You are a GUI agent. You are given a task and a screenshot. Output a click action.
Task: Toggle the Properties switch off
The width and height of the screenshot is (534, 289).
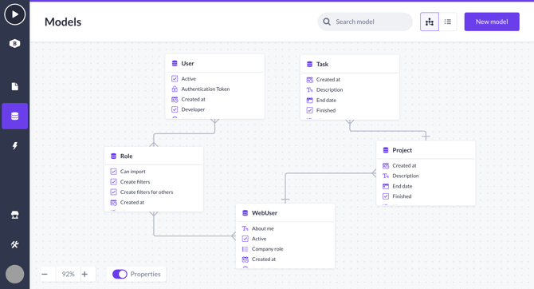coord(120,274)
